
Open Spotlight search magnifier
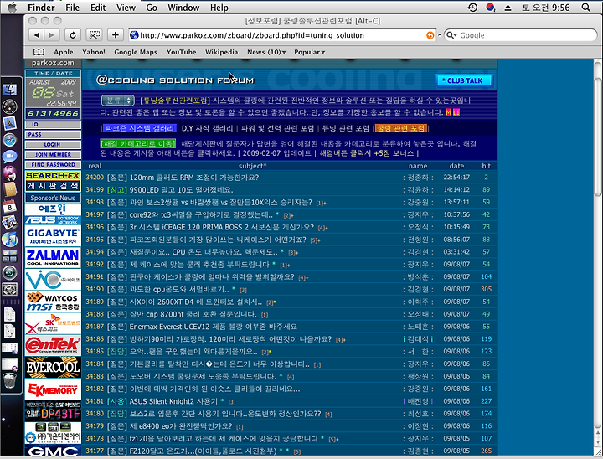coord(585,8)
